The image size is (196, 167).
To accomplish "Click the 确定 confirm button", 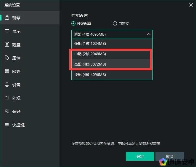I will click(140, 156).
